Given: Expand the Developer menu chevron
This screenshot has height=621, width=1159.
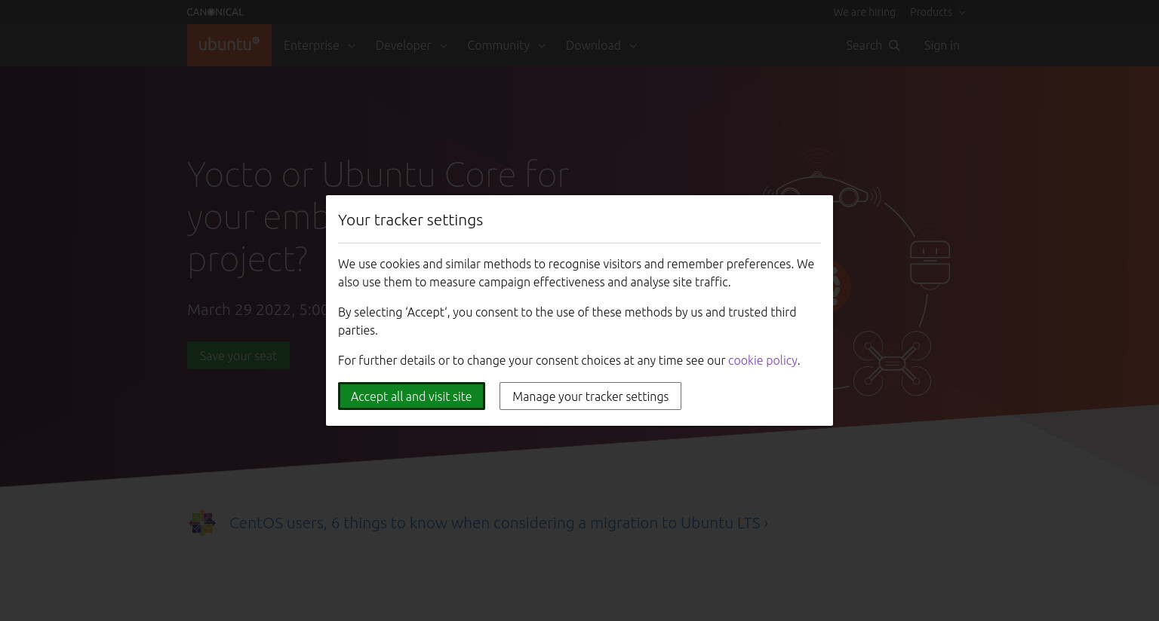Looking at the screenshot, I should (x=443, y=46).
